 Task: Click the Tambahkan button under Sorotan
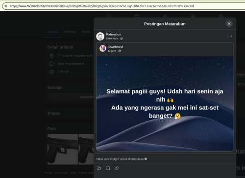[x=71, y=97]
